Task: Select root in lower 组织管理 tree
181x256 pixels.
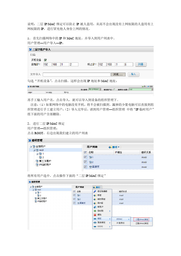Action: click(39, 190)
